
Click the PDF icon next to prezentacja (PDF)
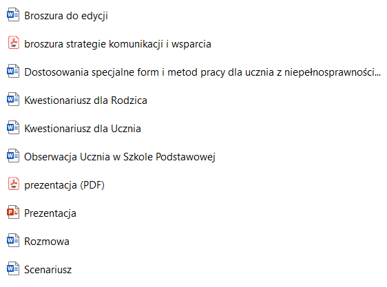[14, 184]
